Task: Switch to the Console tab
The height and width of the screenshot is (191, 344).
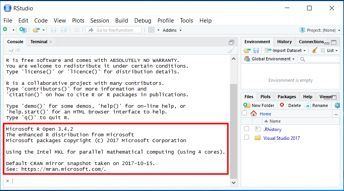Action: [15, 42]
